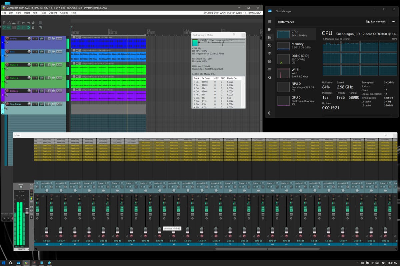Image resolution: width=400 pixels, height=266 pixels.
Task: Click the master track volume fader
Action: (x=27, y=211)
